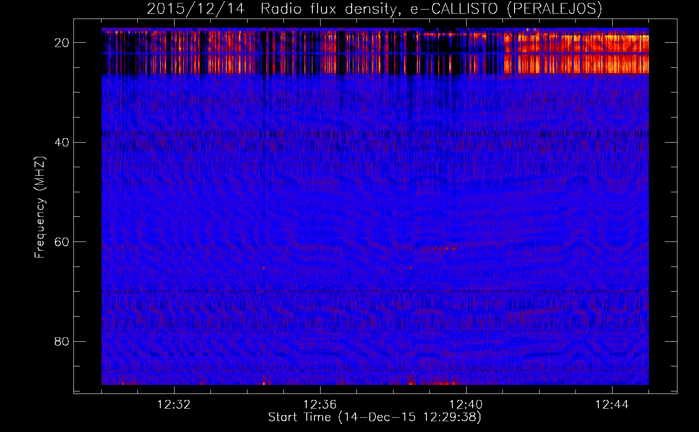Click the 12:44 time tick label
Screen dimensions: 699x432
tap(612, 405)
